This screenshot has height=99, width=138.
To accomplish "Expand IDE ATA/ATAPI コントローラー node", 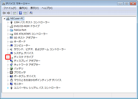I will [x=8, y=34].
